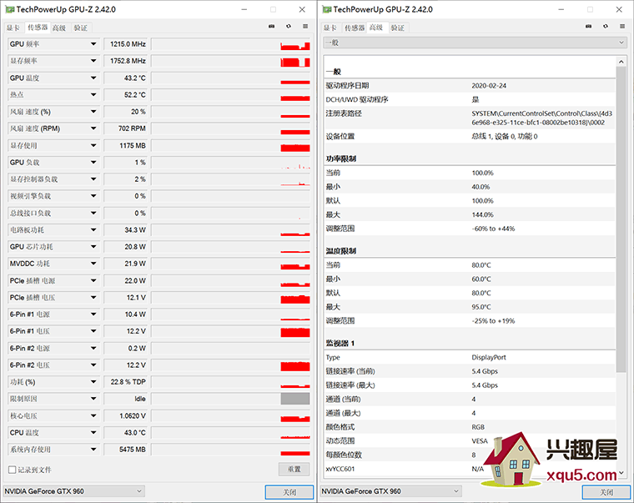Open the 一般 category dropdown in right window

coord(475,43)
